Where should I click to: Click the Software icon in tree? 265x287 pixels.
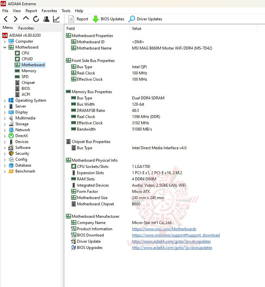click(x=11, y=148)
